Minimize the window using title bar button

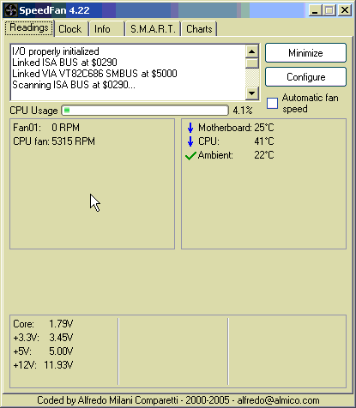[315, 10]
